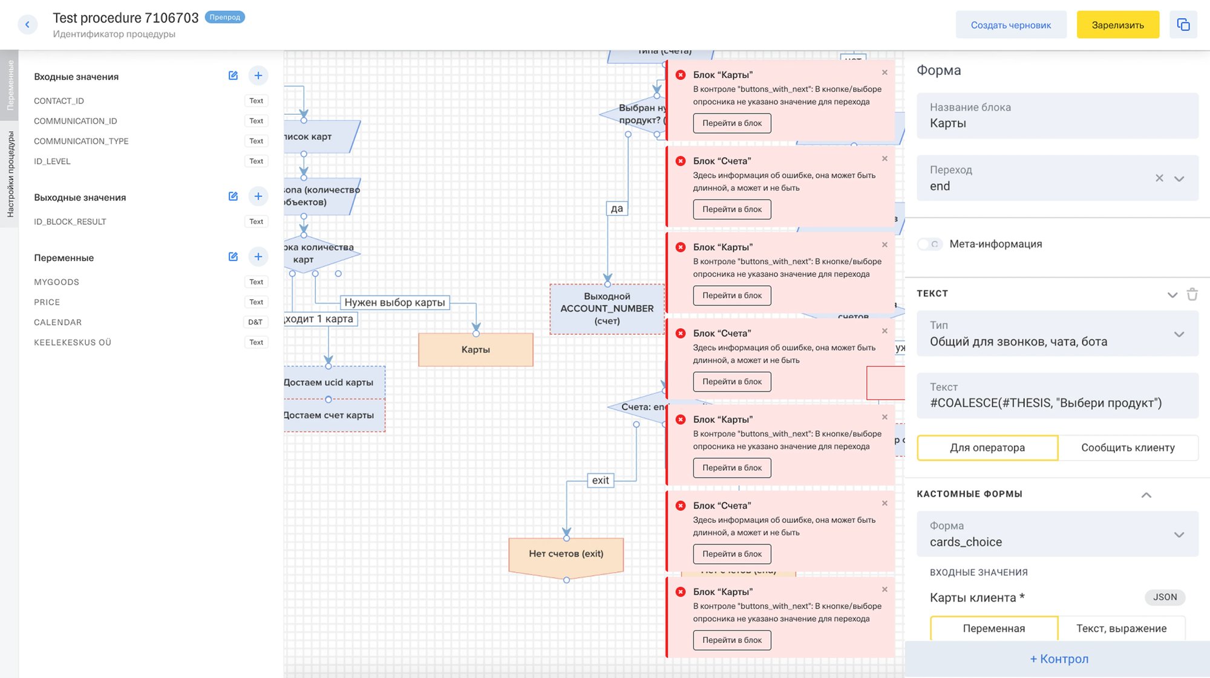This screenshot has height=678, width=1210.
Task: Edit the Выходные значения section
Action: point(233,196)
